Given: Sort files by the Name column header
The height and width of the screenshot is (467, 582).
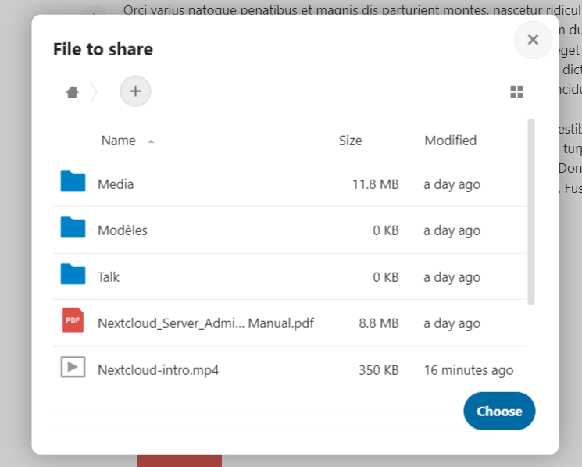Looking at the screenshot, I should click(x=118, y=141).
